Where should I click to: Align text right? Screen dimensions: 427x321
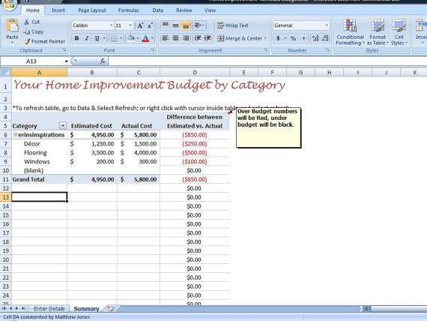coord(186,38)
